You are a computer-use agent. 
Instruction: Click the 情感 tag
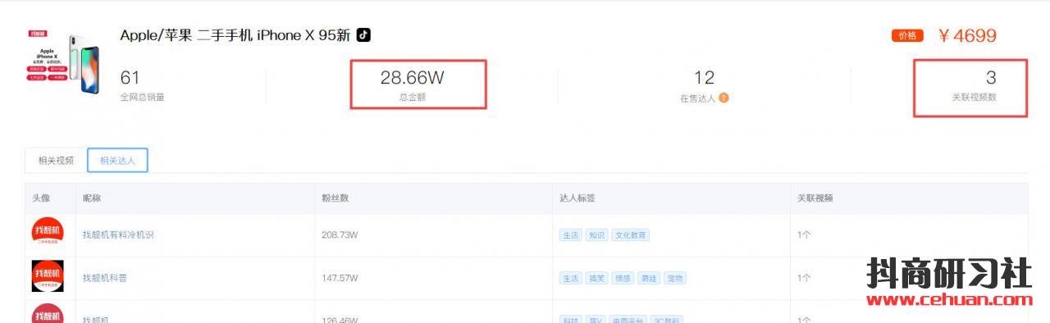623,278
